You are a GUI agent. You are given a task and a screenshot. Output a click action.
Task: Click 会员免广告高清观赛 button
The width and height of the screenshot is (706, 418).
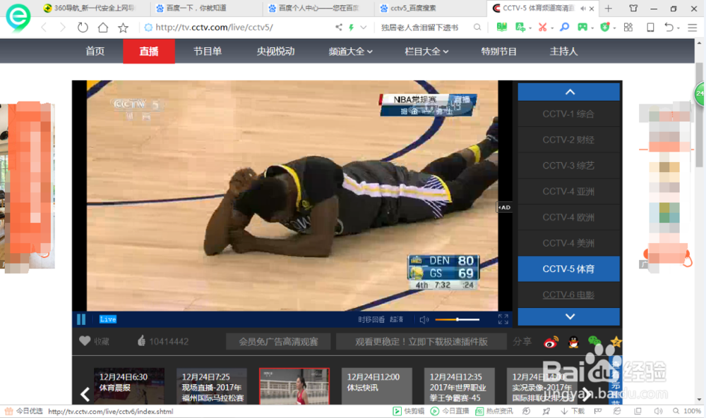[278, 342]
